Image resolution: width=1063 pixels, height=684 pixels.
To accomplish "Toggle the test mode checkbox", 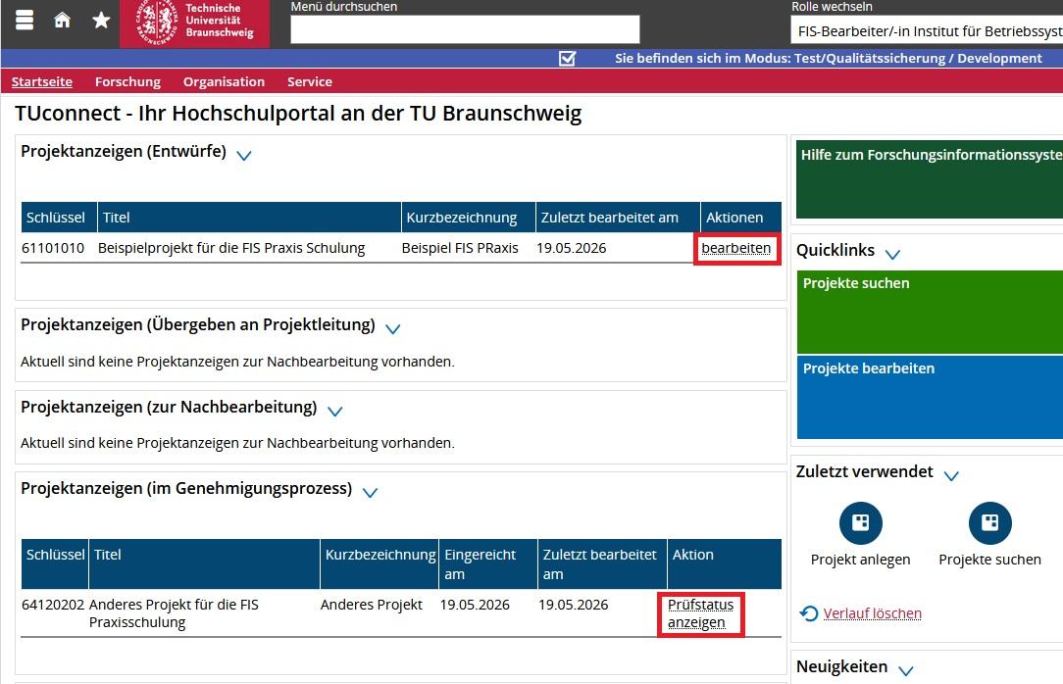I will coord(568,58).
